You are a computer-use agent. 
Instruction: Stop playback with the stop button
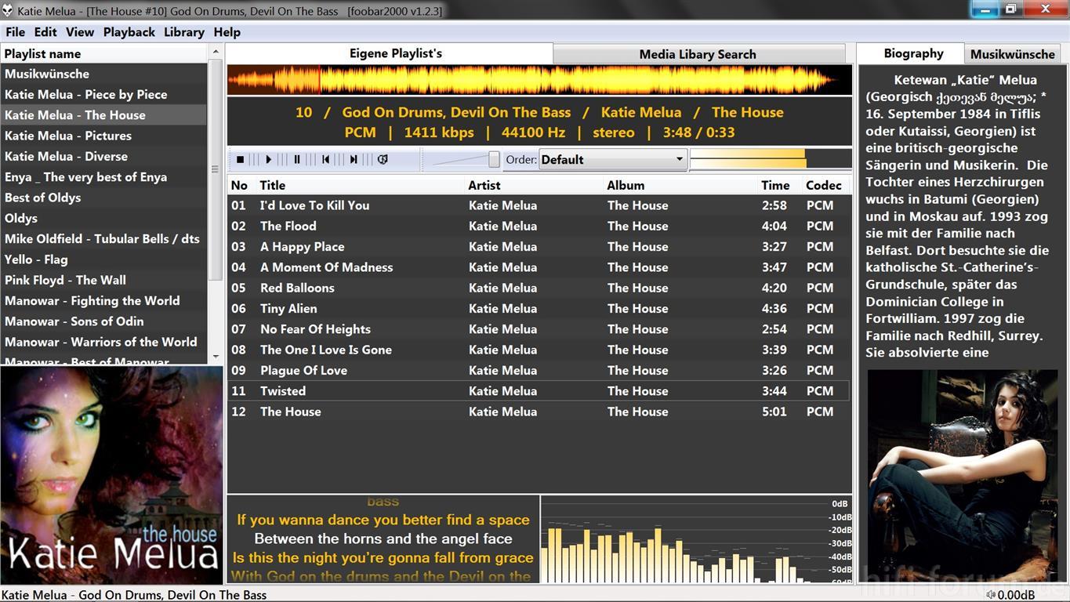(x=241, y=159)
